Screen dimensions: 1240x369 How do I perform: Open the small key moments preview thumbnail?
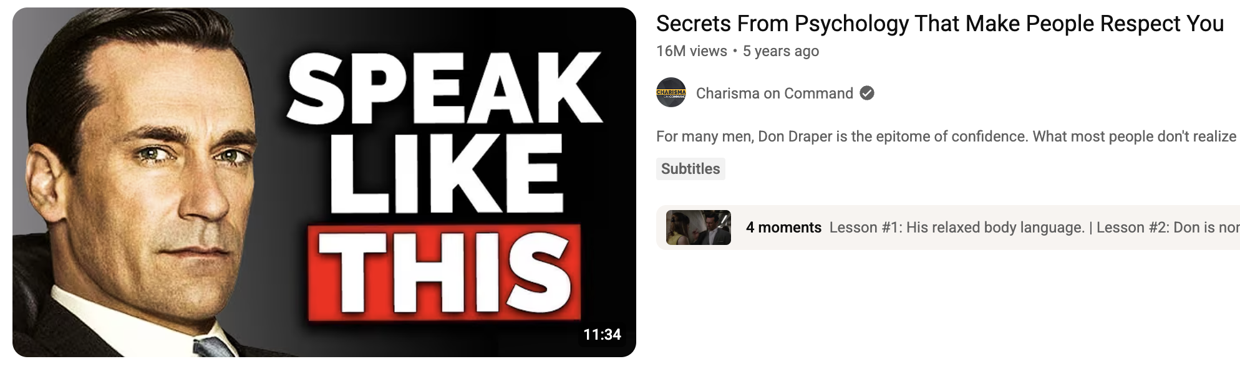(699, 228)
